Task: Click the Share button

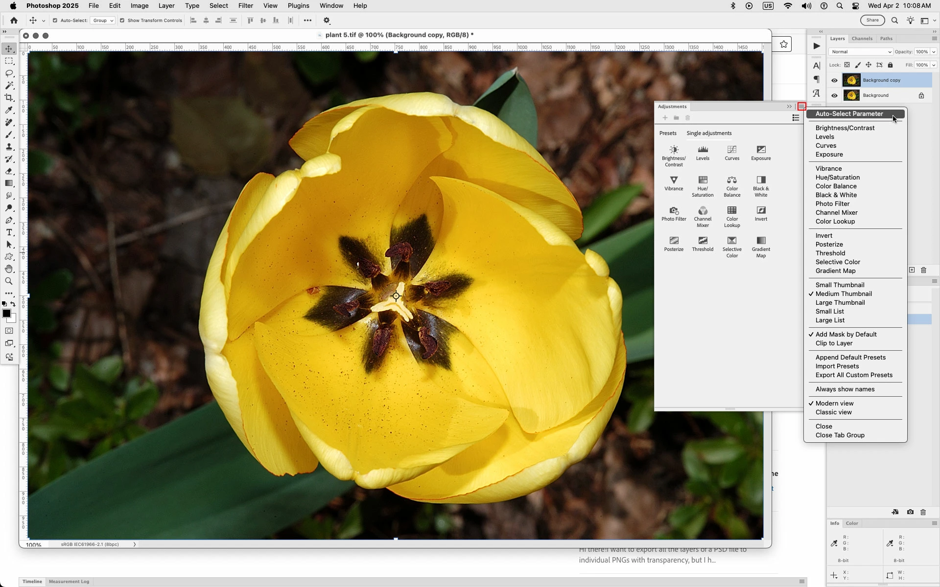Action: point(872,20)
